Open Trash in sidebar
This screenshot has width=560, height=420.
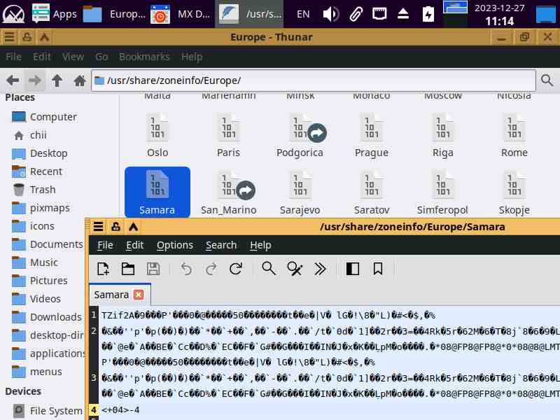coord(34,190)
